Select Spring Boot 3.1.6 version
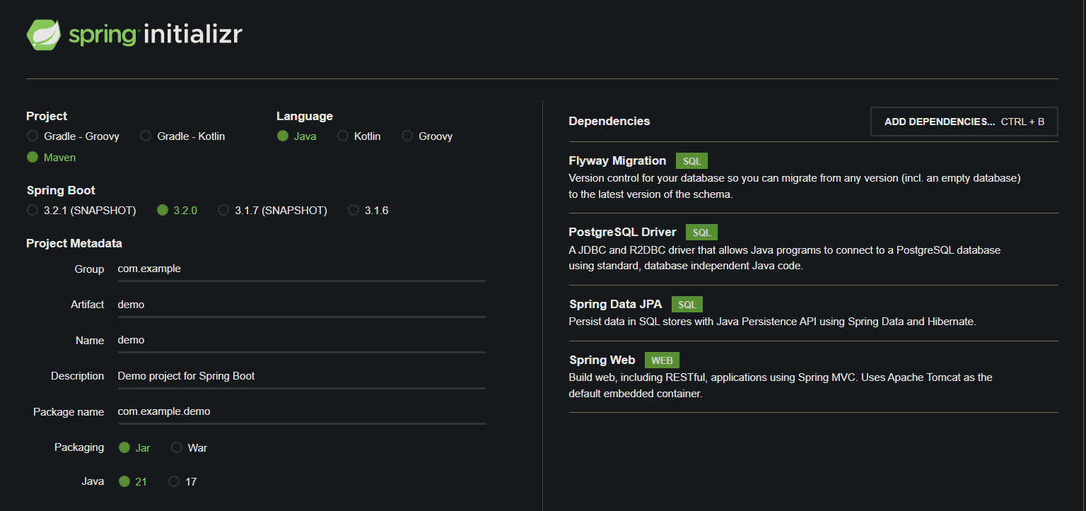 354,211
